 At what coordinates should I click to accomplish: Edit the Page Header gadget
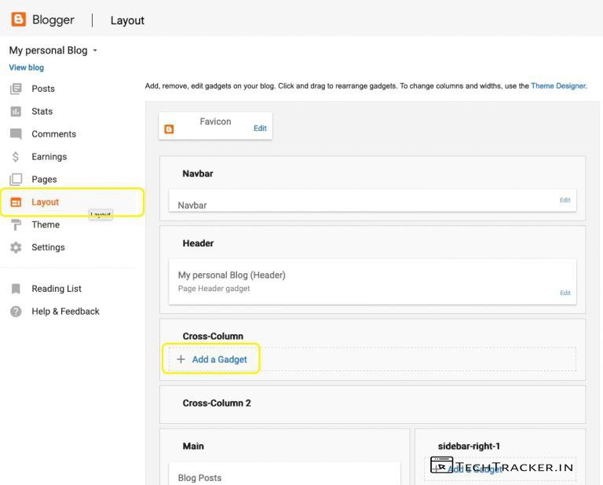point(565,293)
